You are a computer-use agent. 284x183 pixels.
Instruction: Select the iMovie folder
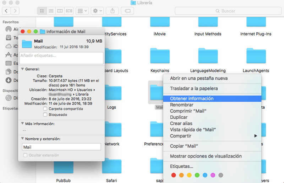click(160, 22)
